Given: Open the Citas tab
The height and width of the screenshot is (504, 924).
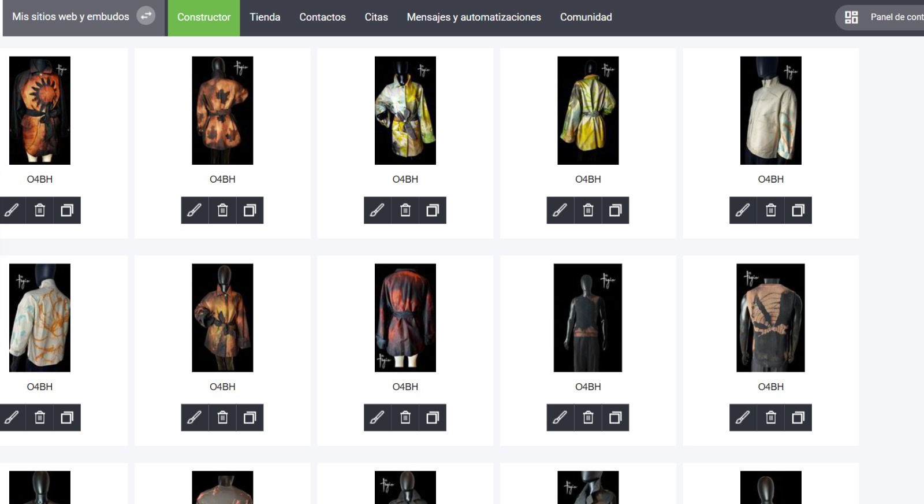Looking at the screenshot, I should coord(377,17).
